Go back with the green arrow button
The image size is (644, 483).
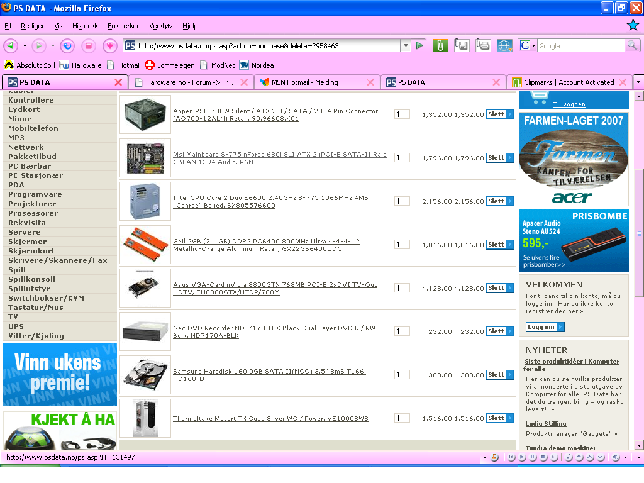[11, 45]
